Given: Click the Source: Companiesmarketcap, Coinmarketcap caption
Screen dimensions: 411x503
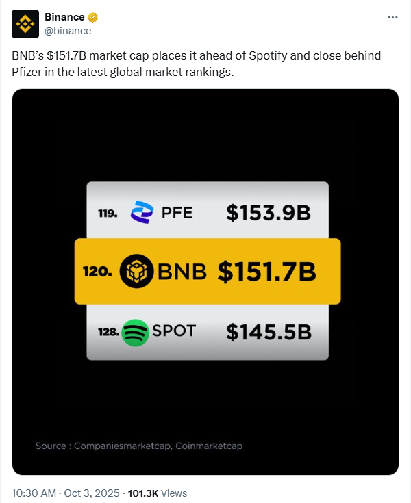Looking at the screenshot, I should point(139,446).
